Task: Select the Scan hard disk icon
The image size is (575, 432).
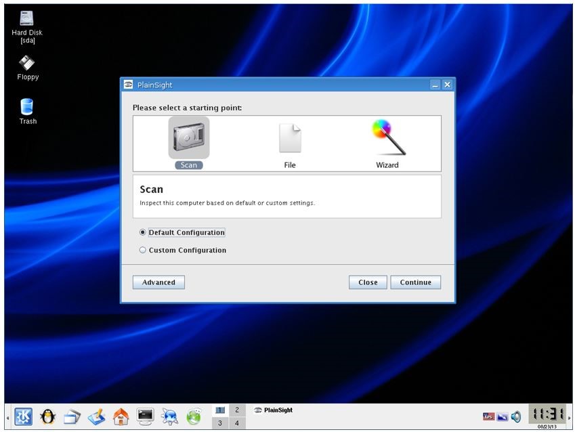Action: (x=188, y=138)
